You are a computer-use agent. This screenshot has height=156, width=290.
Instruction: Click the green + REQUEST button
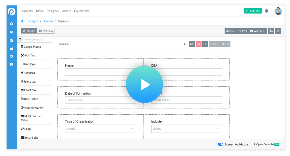tap(253, 11)
